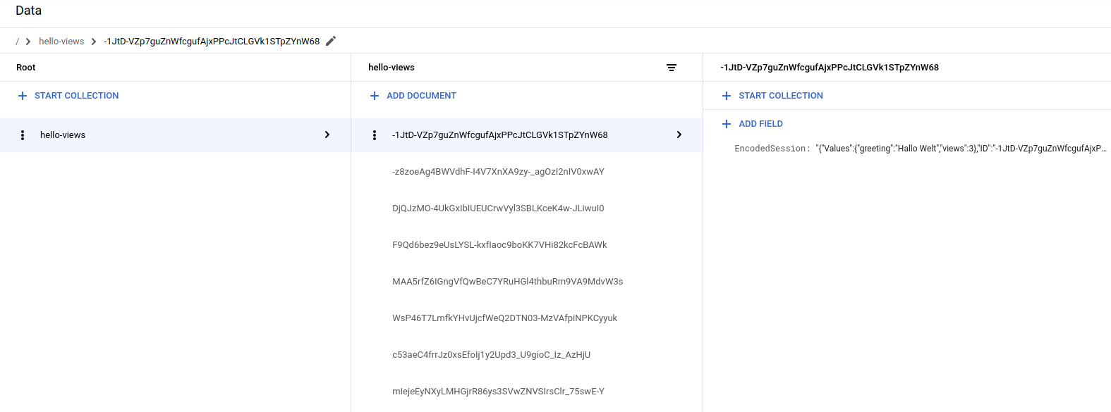Screen dimensions: 1111x412
Task: Expand hello-views collection chevron arrow
Action: tap(327, 135)
